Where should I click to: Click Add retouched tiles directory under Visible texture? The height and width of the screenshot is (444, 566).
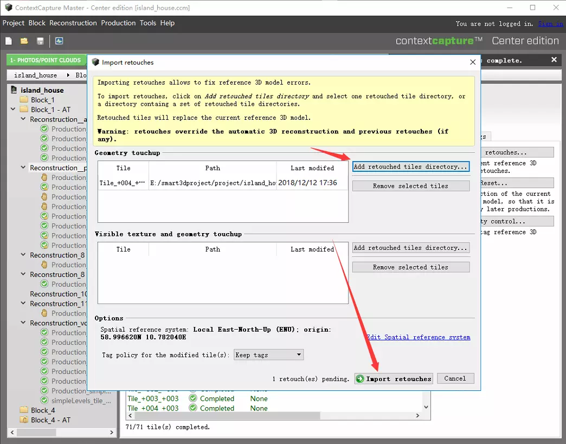(x=411, y=248)
